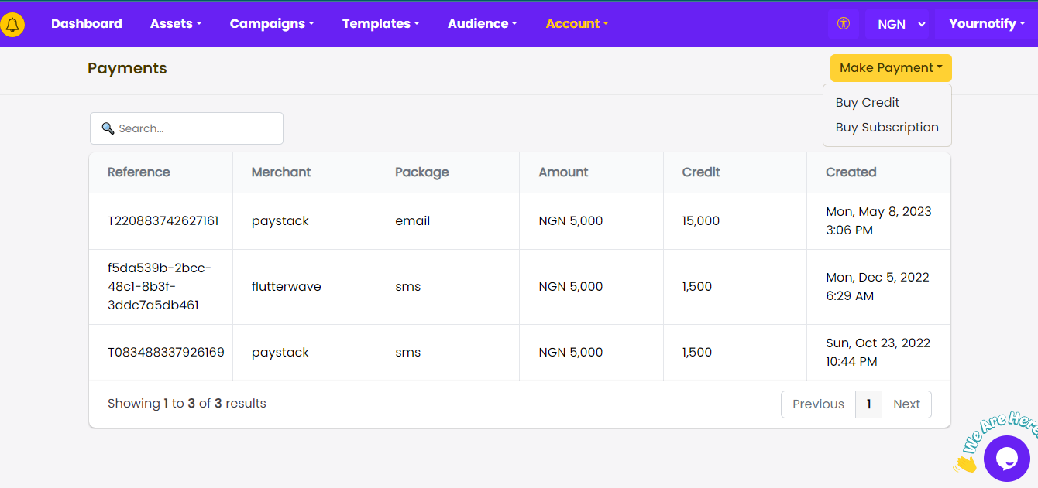Select reference f5da539b-2bcc-48c1-8b3f-3ddc7a5db461
This screenshot has height=488, width=1038.
(x=160, y=287)
